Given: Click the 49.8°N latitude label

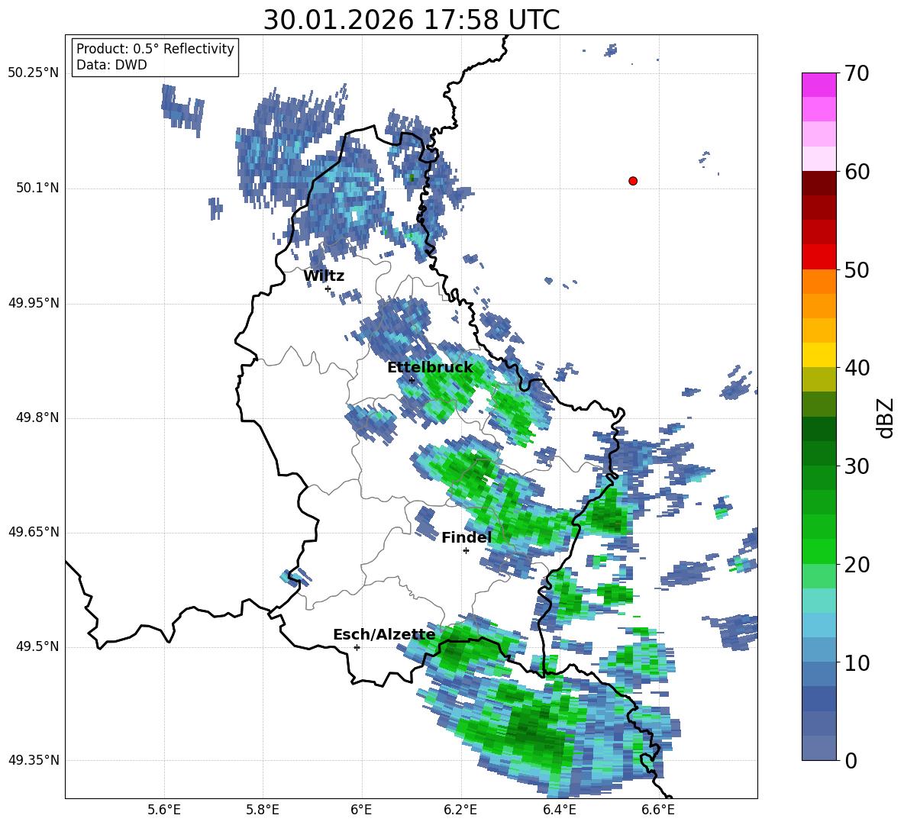Looking at the screenshot, I should (37, 417).
